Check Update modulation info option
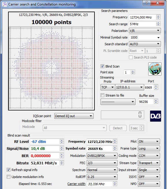 8,177
